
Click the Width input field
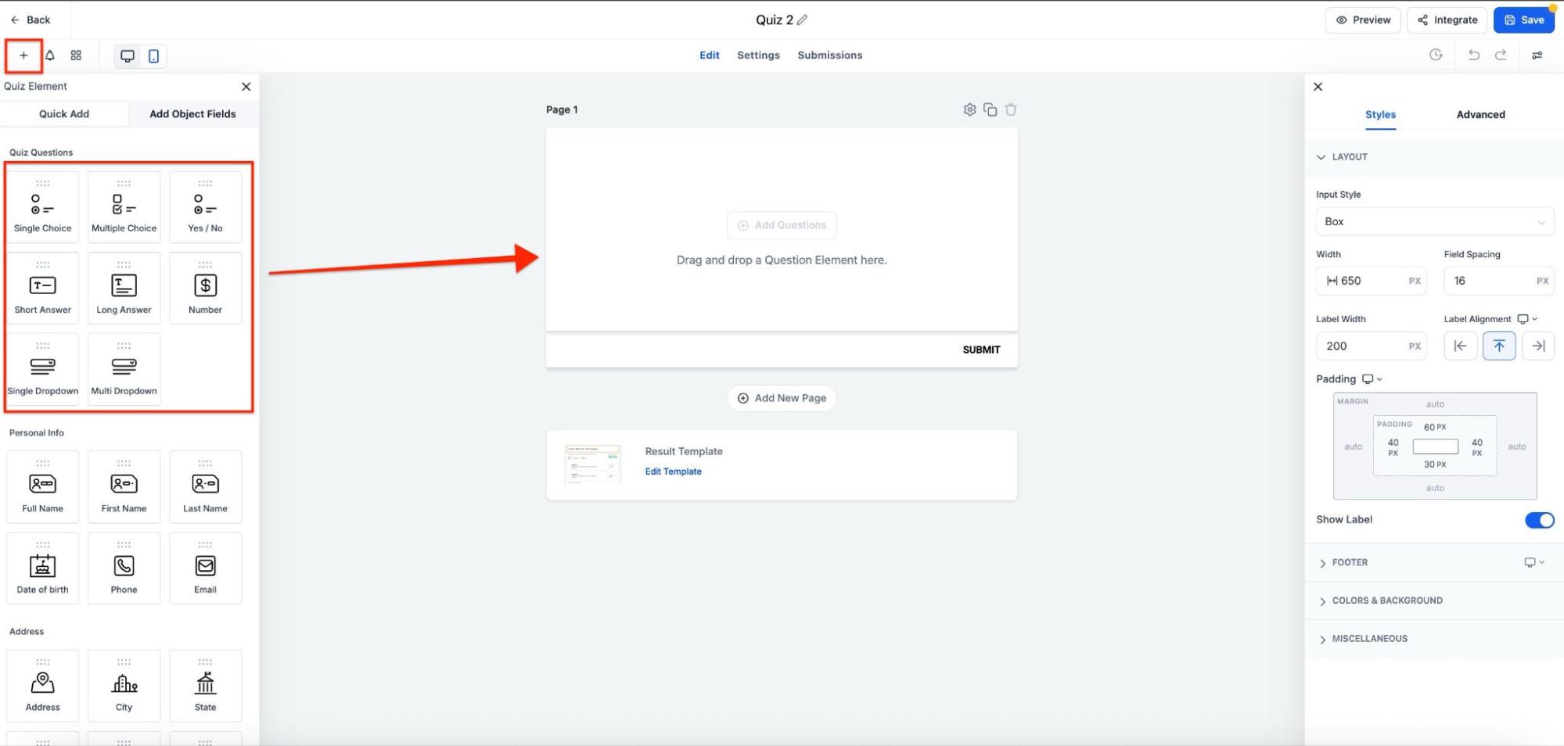[x=1372, y=281]
